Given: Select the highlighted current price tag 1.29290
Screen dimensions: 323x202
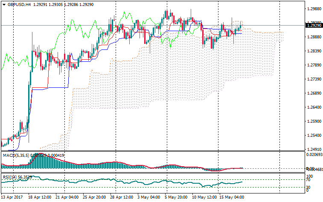Looking at the screenshot, I should (x=314, y=26).
